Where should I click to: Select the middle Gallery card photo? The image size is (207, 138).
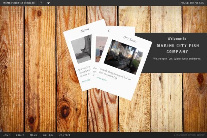coord(101,49)
